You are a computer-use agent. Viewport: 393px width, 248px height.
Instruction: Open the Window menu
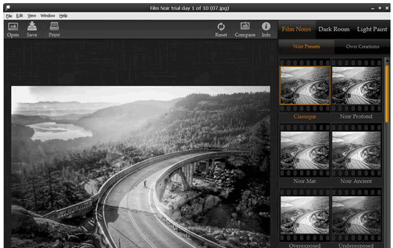(47, 15)
